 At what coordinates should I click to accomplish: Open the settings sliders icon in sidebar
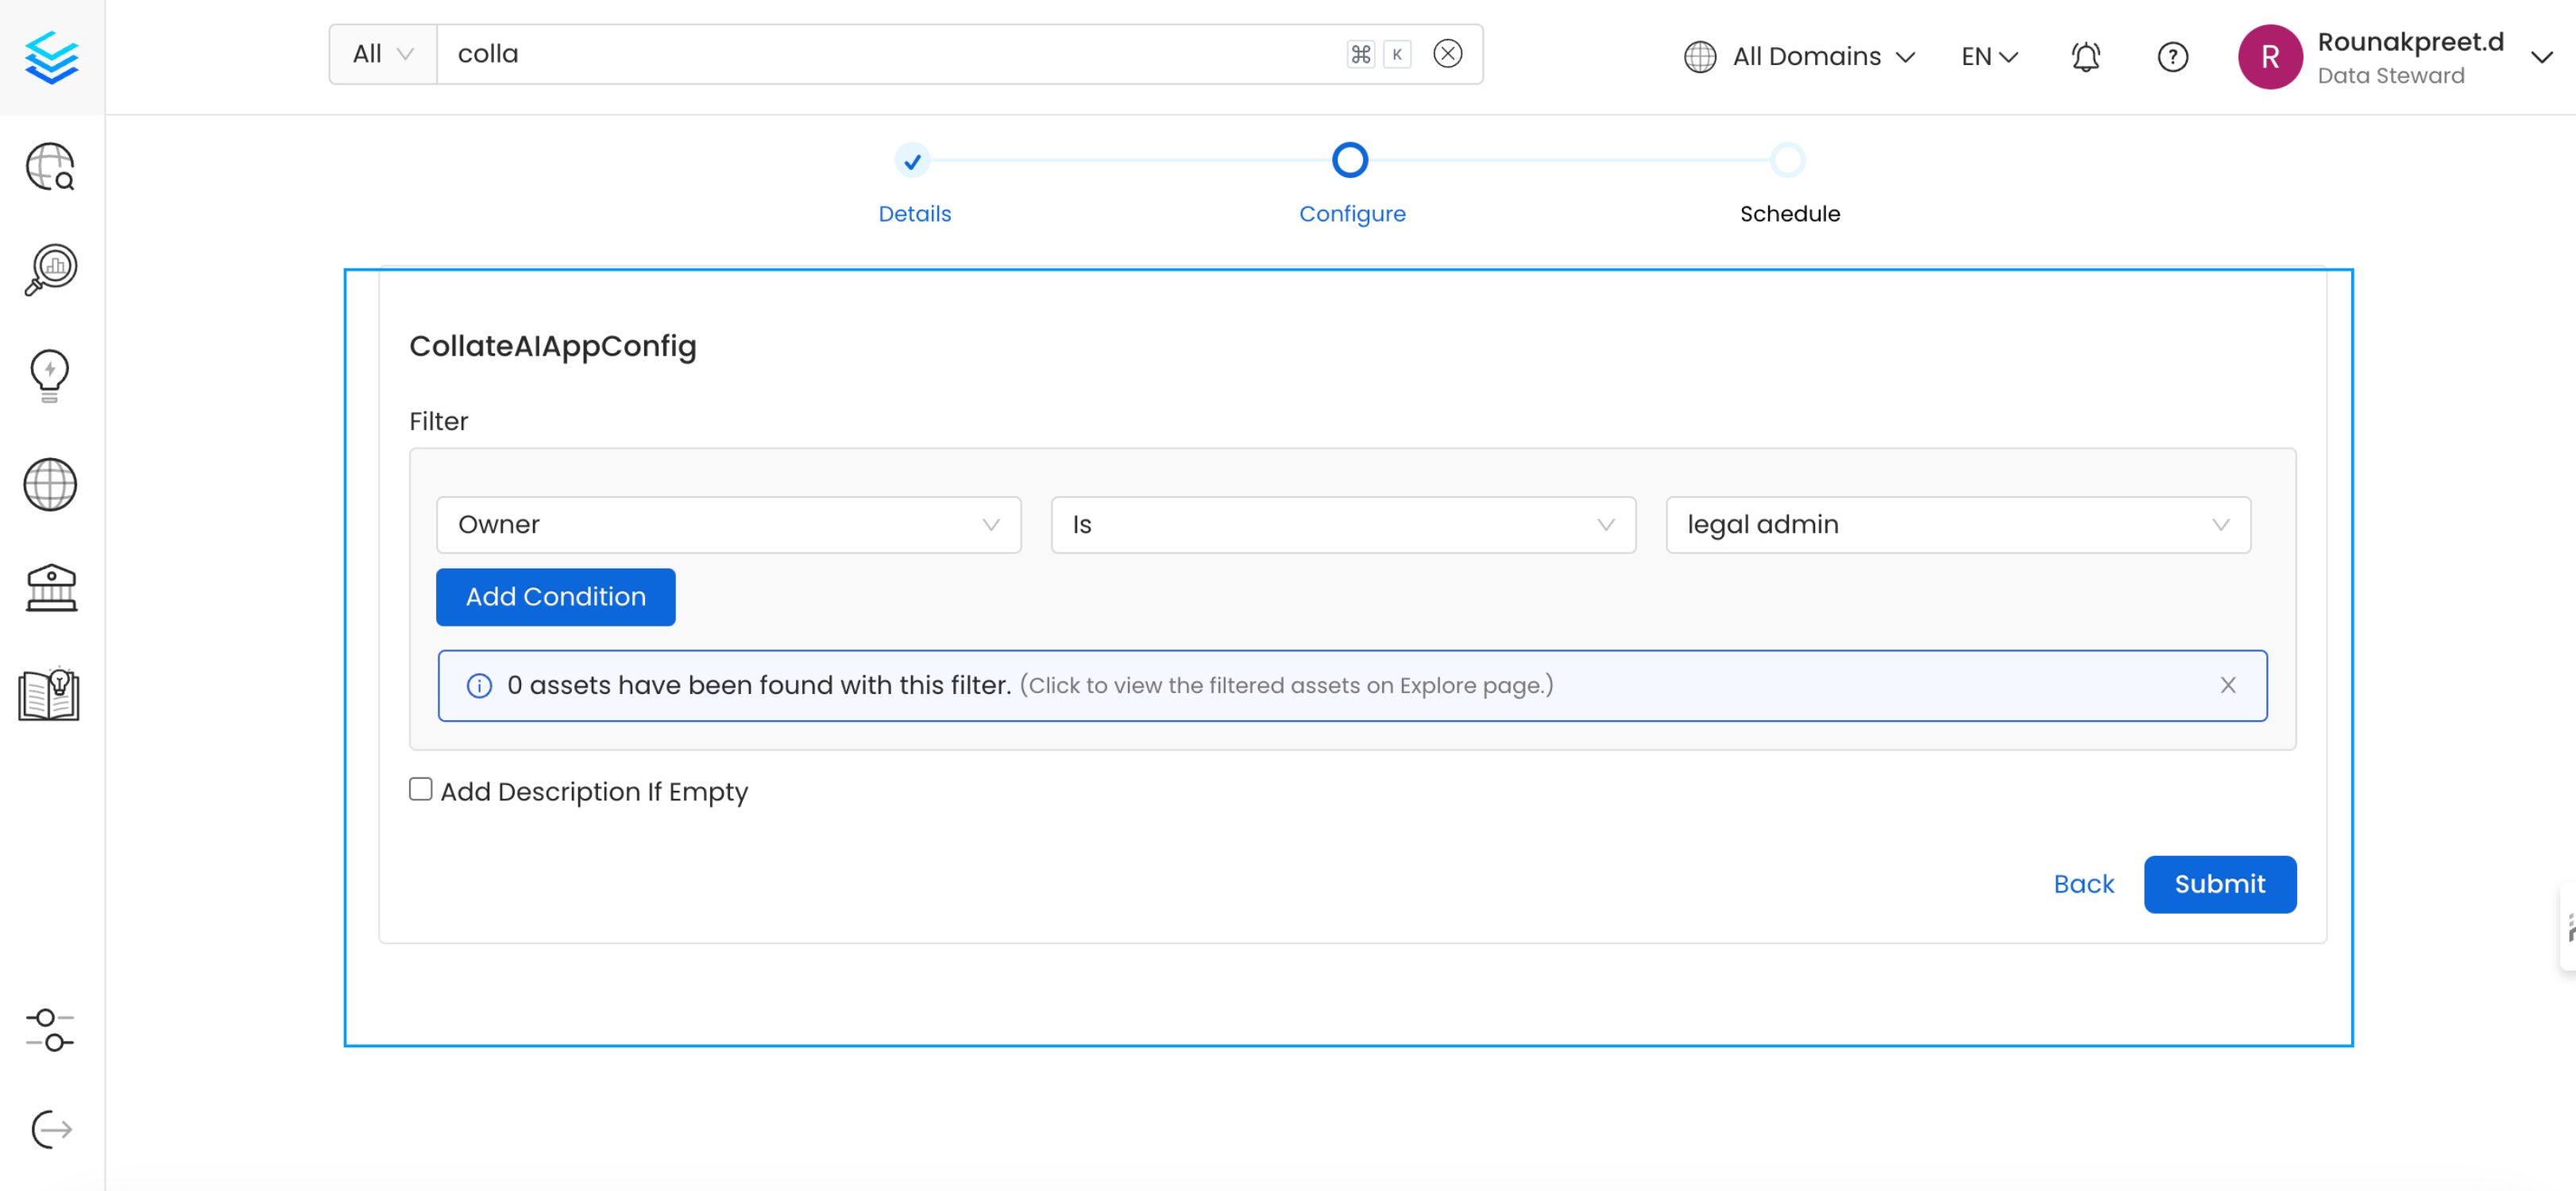click(49, 1031)
